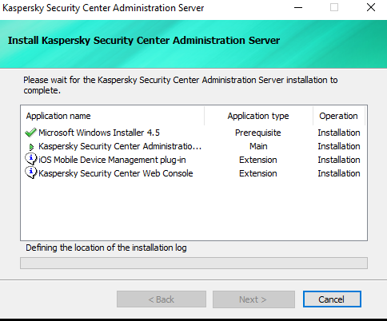Close the installer window
The image size is (387, 321).
tap(371, 7)
